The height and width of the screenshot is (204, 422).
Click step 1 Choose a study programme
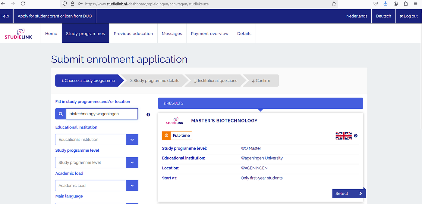coord(88,81)
